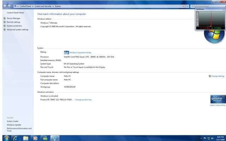Click the Product ID number
Viewport: 226px width, 141px height.
(x=61, y=99)
